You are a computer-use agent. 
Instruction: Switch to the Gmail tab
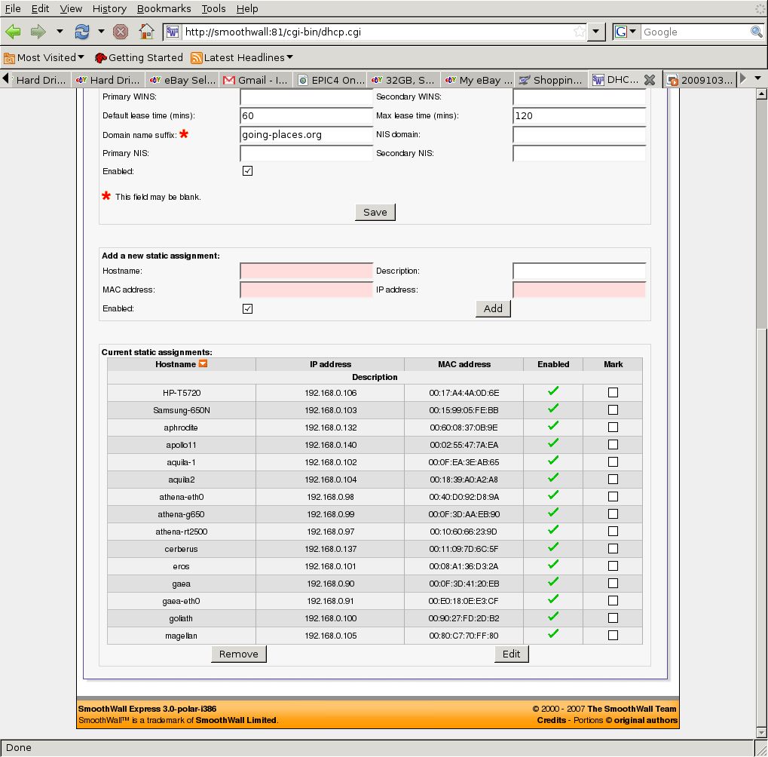point(255,80)
